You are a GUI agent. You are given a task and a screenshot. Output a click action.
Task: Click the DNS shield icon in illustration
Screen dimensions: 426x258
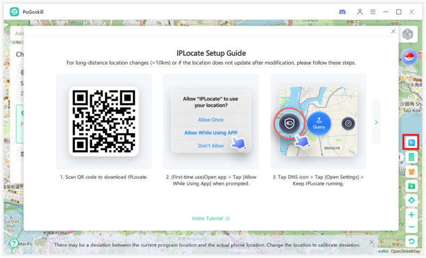click(289, 123)
